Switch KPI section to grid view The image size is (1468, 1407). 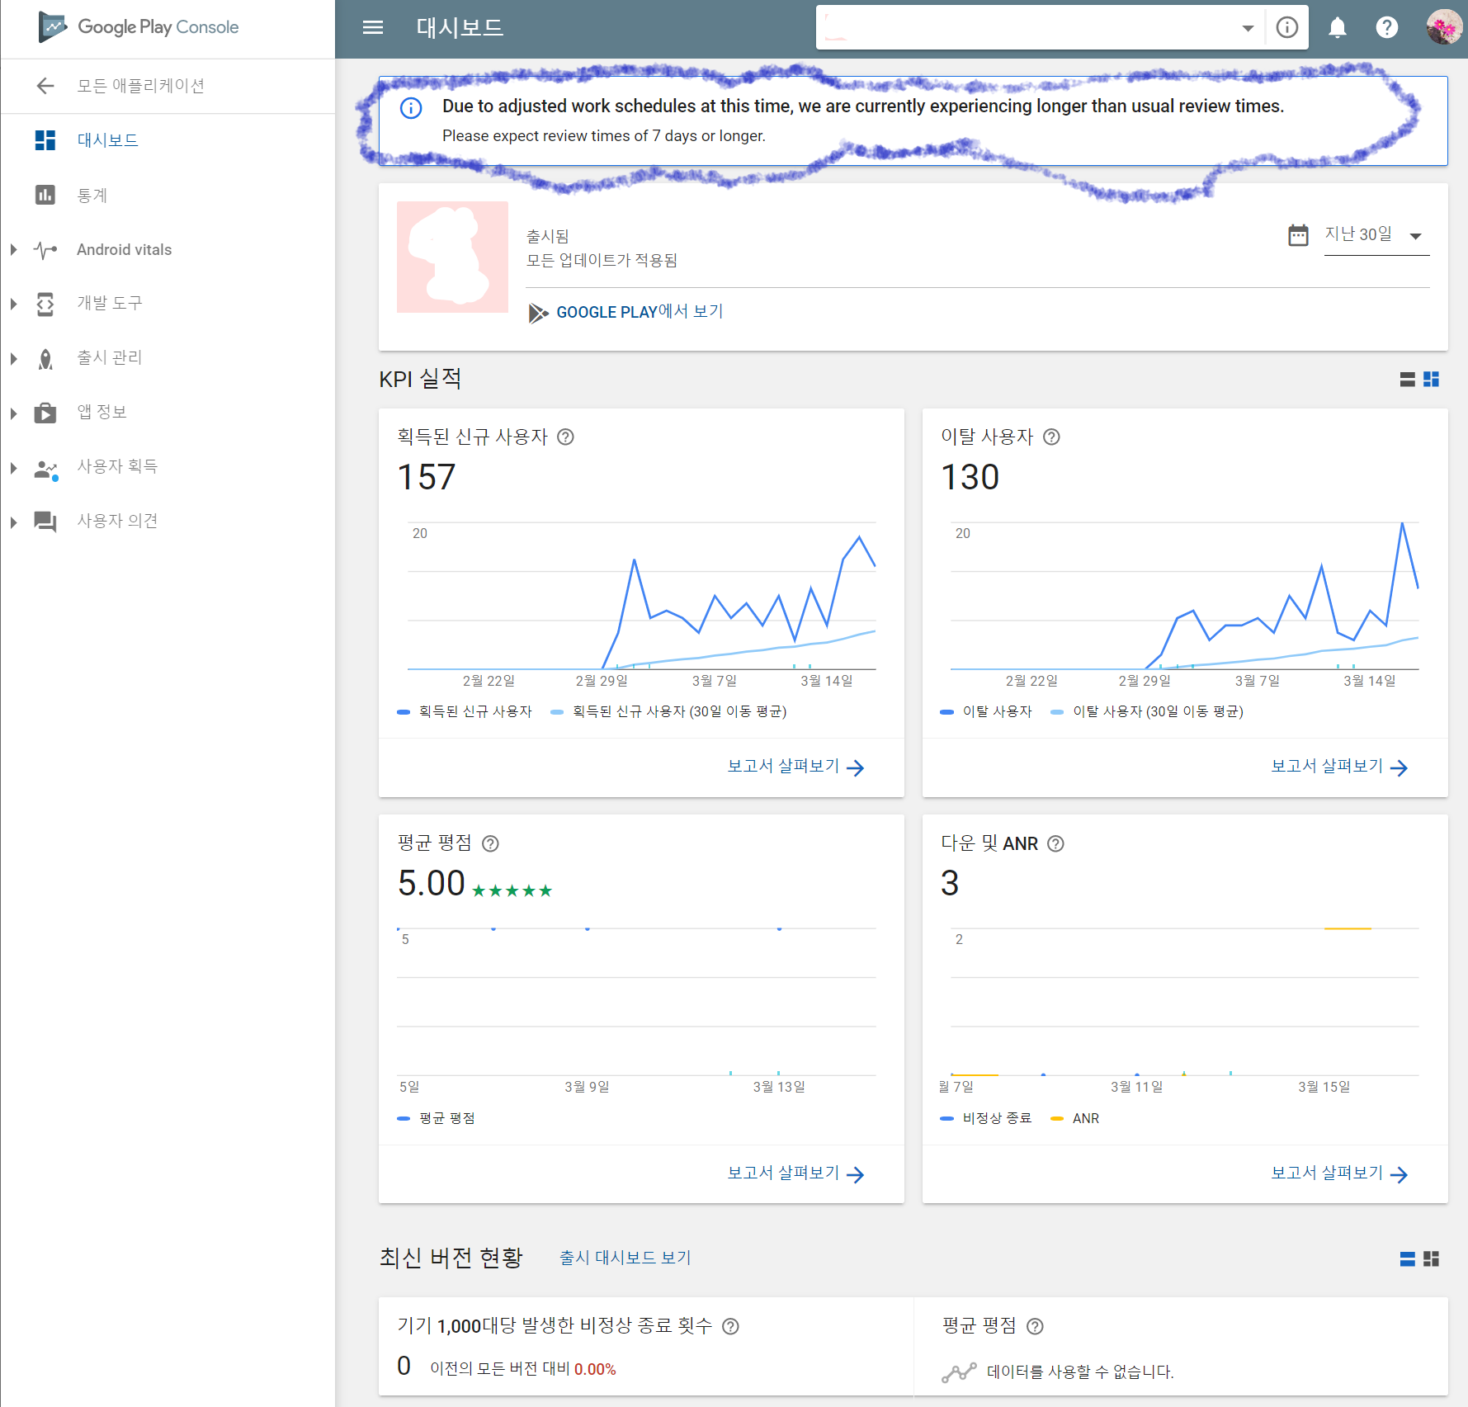coord(1432,379)
